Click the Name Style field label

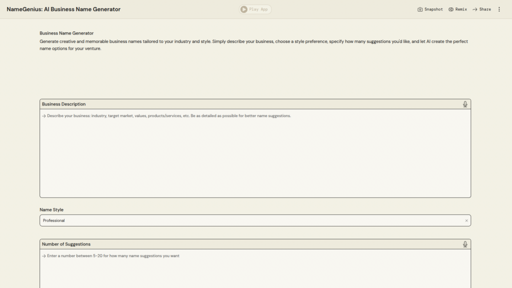(51, 210)
